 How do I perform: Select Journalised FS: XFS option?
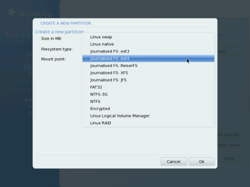click(x=148, y=73)
